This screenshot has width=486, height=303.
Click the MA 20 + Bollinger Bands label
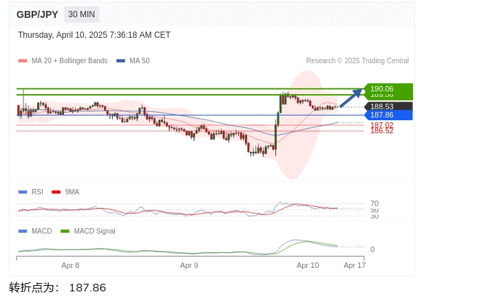70,60
